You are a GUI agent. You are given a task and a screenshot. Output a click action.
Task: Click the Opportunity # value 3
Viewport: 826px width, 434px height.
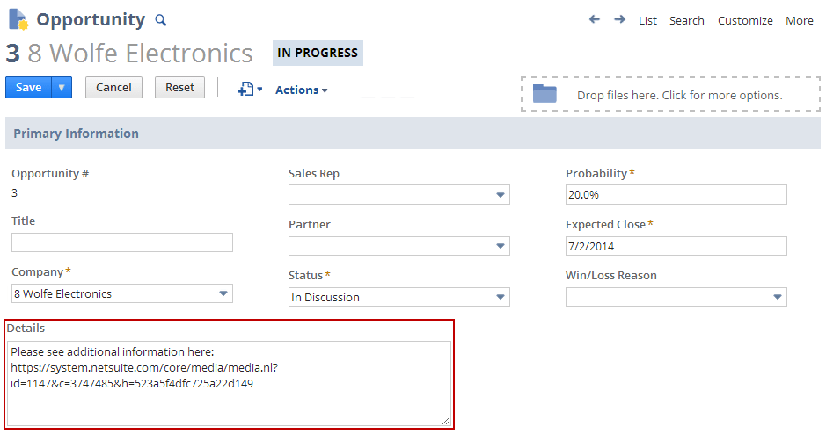point(14,193)
